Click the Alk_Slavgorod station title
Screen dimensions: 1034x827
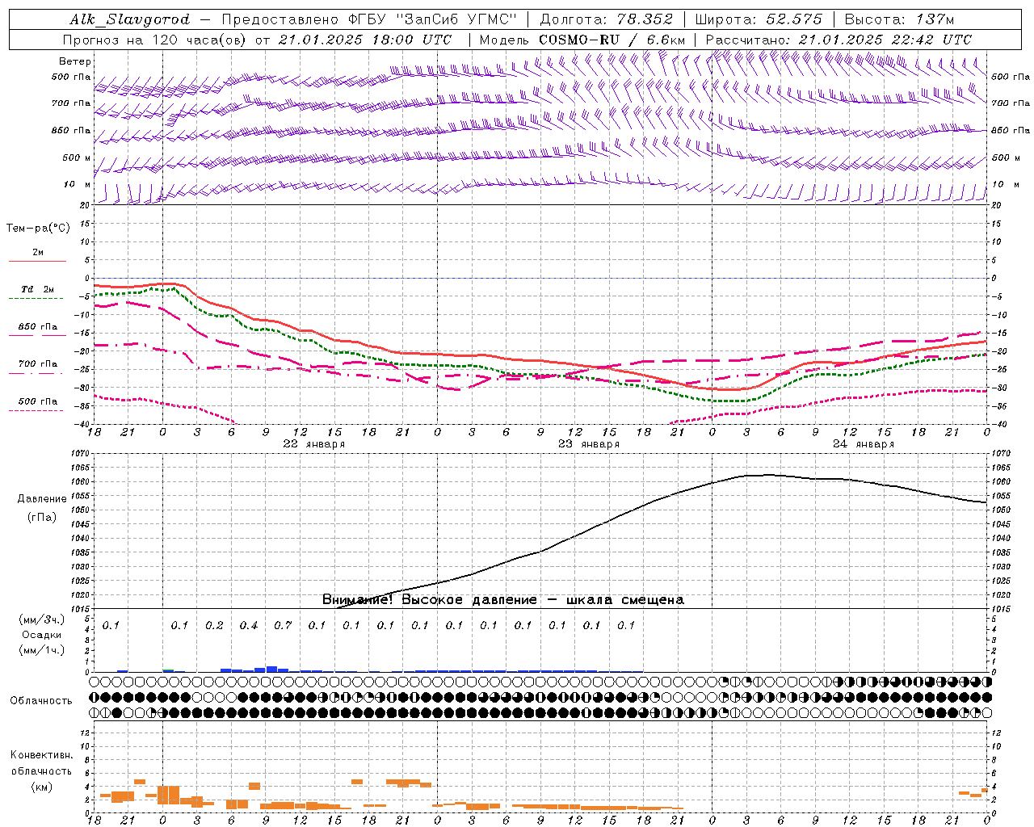130,19
